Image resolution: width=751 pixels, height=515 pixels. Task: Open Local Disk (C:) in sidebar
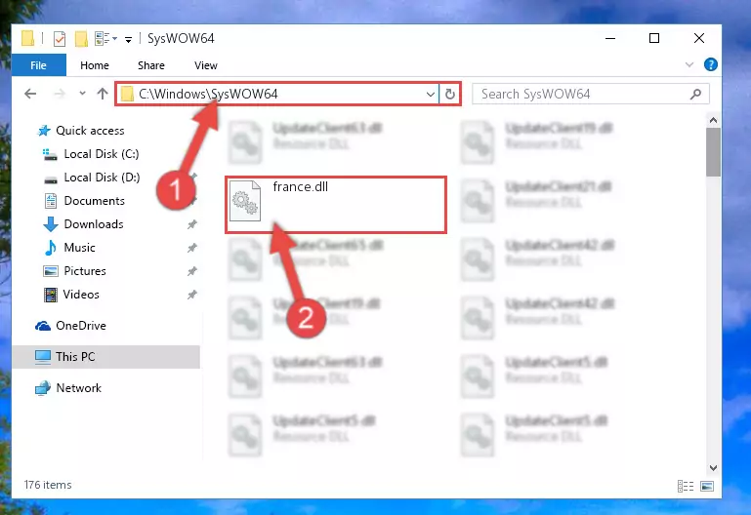[102, 154]
